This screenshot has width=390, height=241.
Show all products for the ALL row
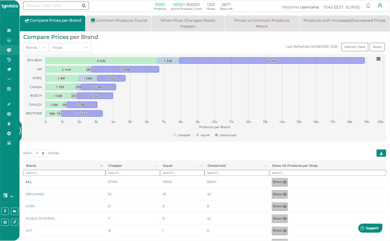pos(280,182)
